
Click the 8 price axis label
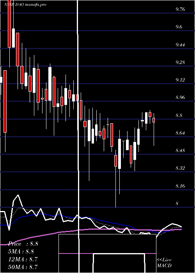(177, 204)
